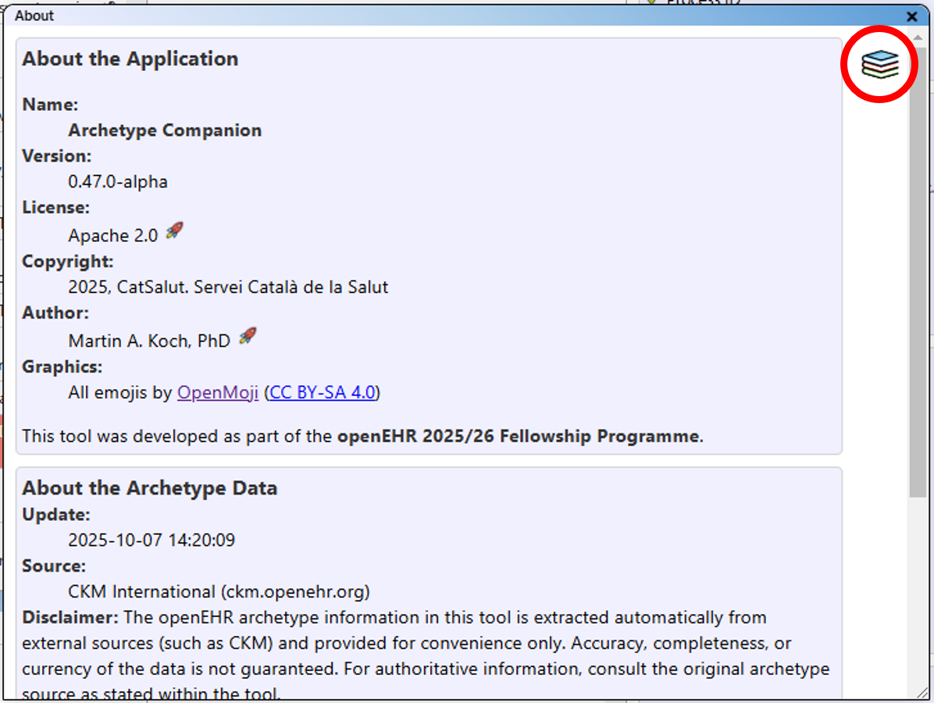Viewport: 934px width, 703px height.
Task: Click the resize grip in the dialog corner
Action: pos(922,693)
